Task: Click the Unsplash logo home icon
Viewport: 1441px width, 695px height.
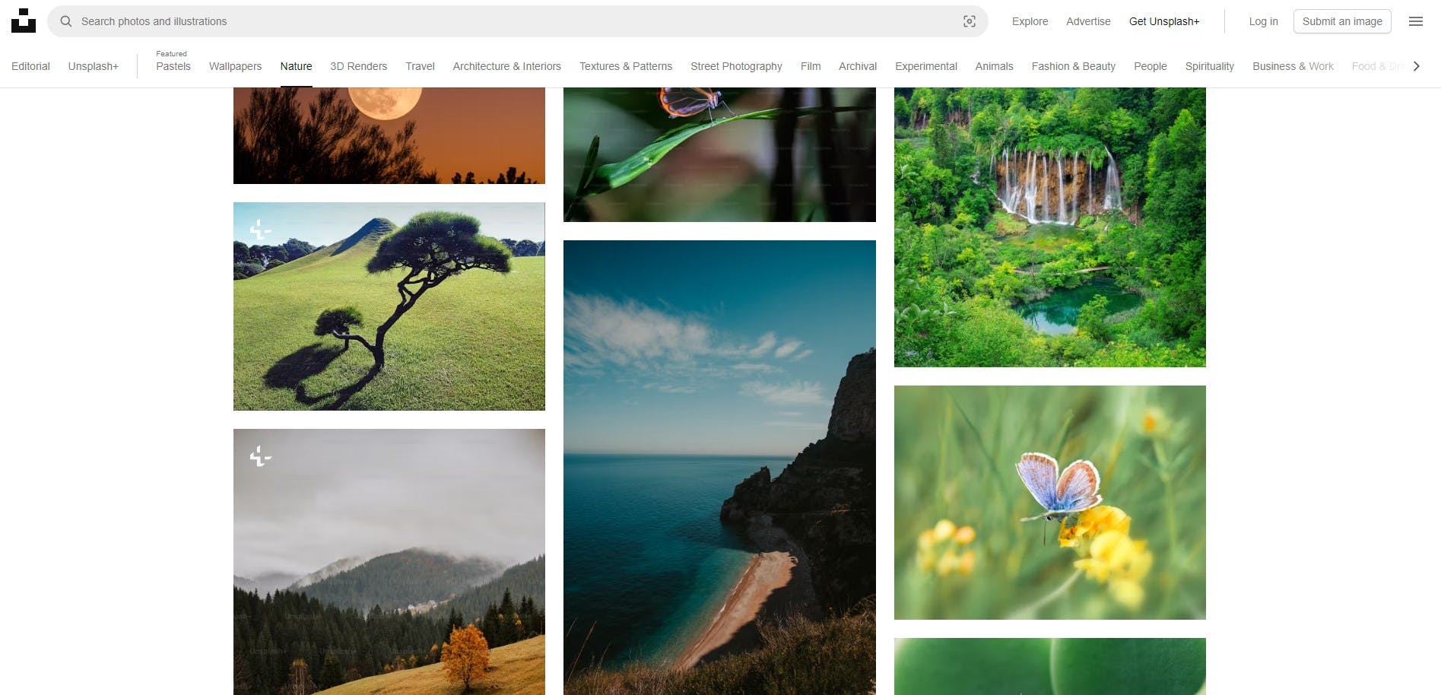Action: pyautogui.click(x=24, y=21)
